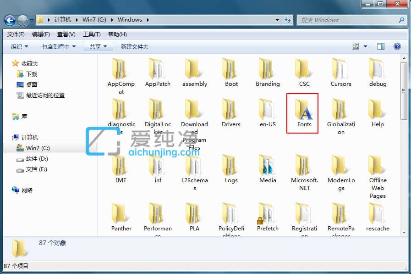Select the Drivers folder
Screen dimensions: 411x274
click(231, 113)
